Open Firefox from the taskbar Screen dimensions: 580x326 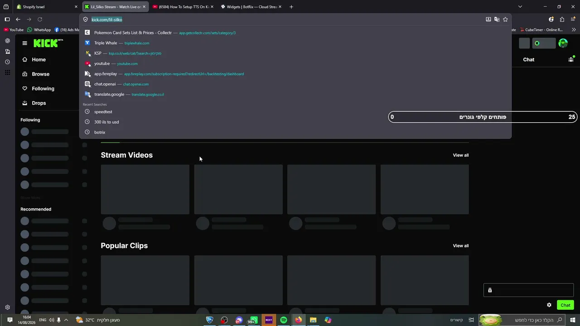(x=298, y=320)
